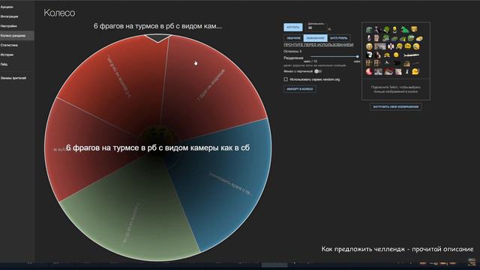Image resolution: width=480 pixels, height=270 pixels.
Task: Click the Разделение slider handle
Action: (357, 57)
